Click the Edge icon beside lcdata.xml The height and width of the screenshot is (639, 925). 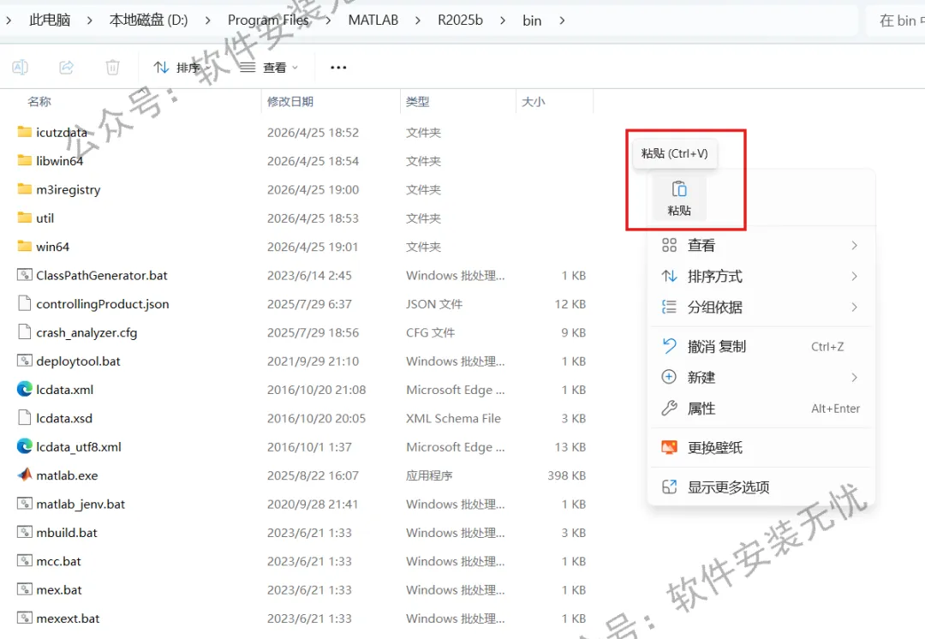(24, 390)
